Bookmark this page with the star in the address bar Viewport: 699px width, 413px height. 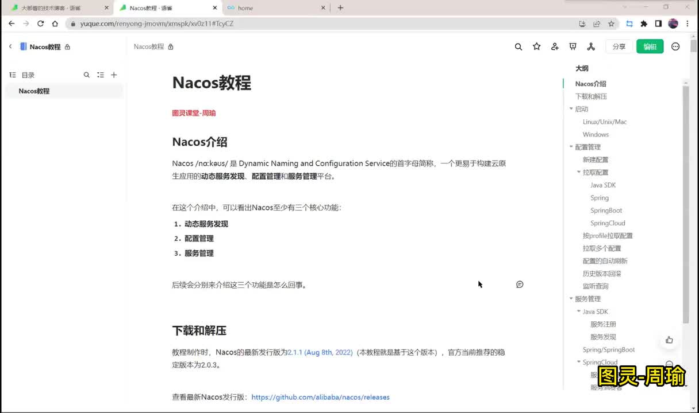tap(611, 24)
